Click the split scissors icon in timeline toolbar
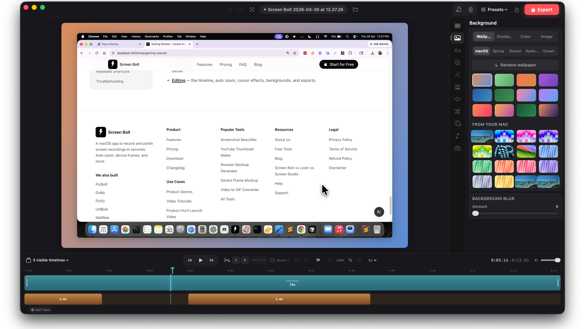585x329 pixels. 297,260
